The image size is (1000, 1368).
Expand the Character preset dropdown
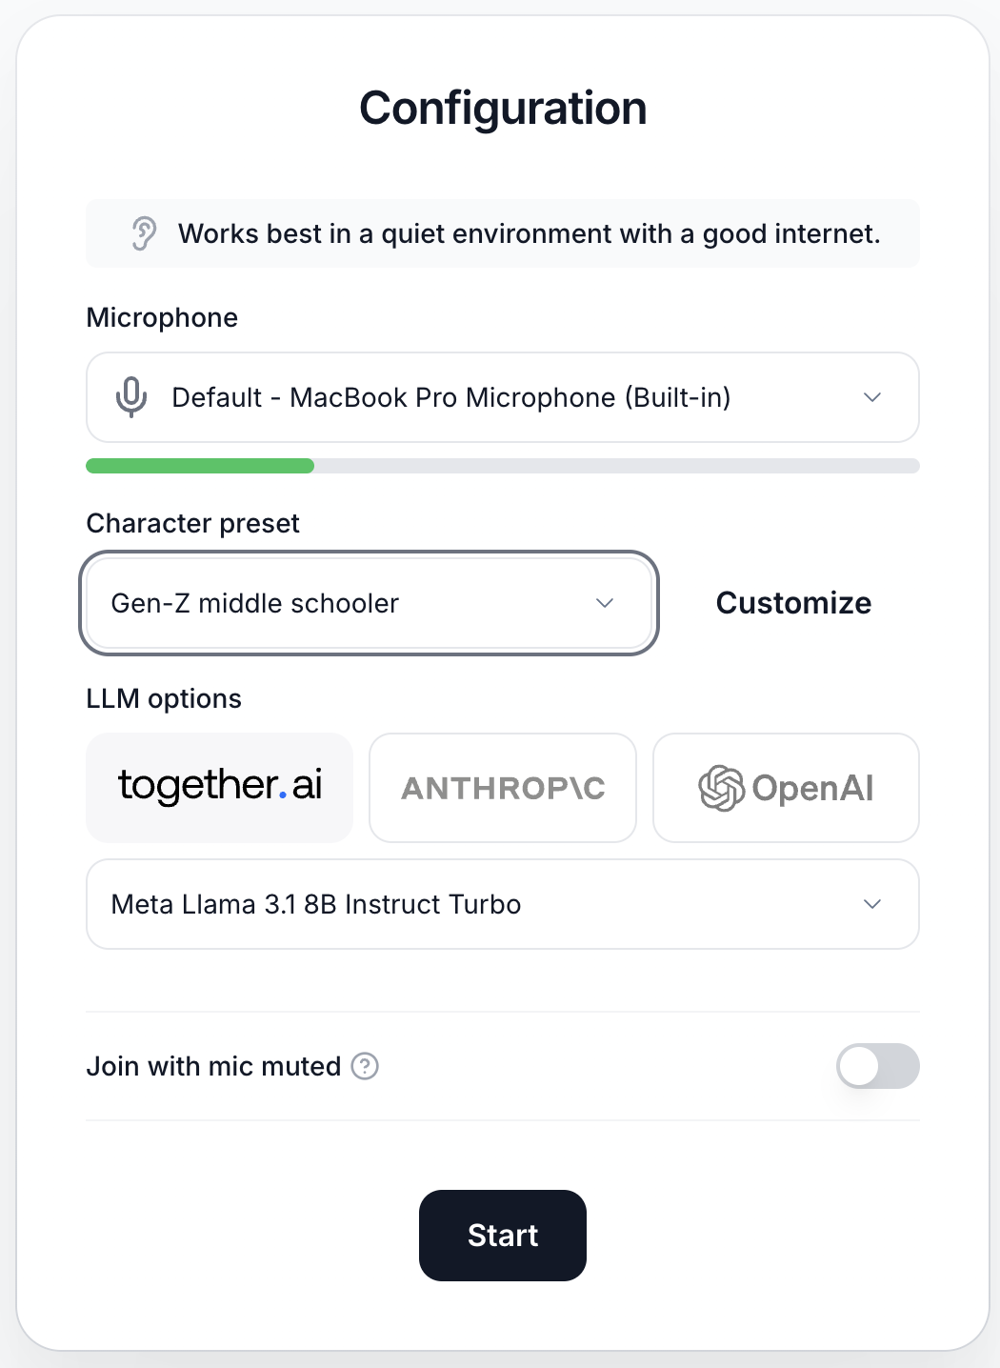click(370, 603)
